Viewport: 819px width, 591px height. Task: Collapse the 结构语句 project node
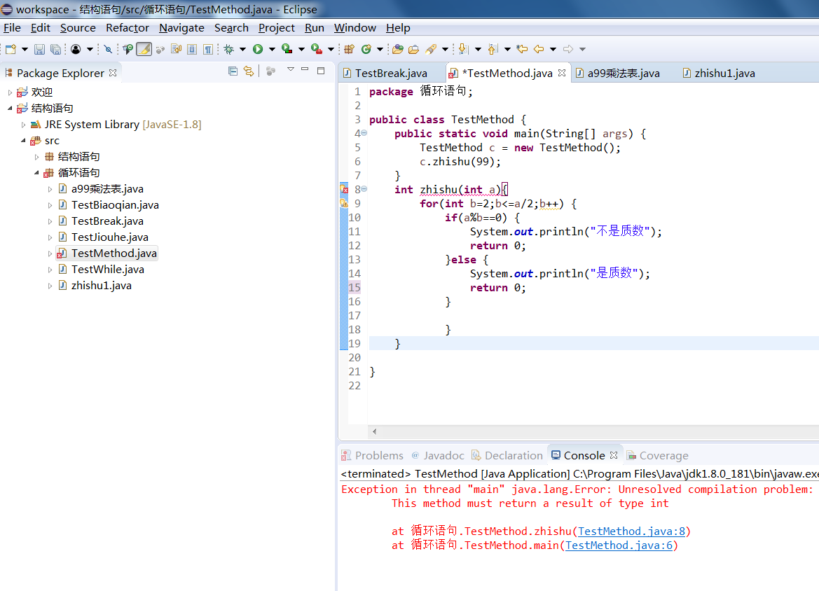[10, 108]
